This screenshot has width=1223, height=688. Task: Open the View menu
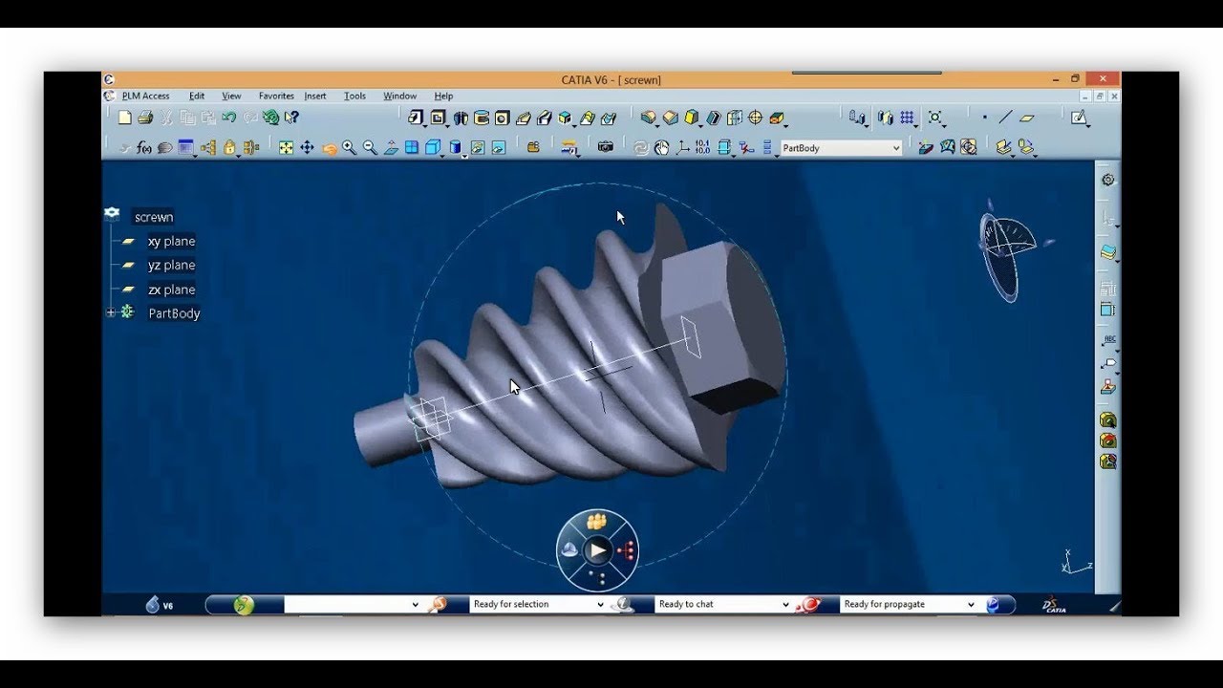tap(231, 96)
